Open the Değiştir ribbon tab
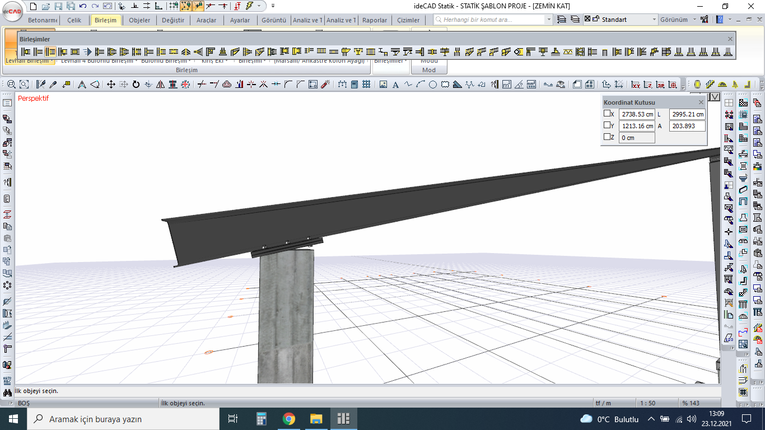 (172, 20)
